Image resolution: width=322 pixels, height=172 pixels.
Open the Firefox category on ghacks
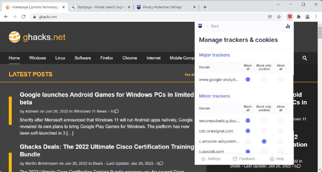[107, 58]
